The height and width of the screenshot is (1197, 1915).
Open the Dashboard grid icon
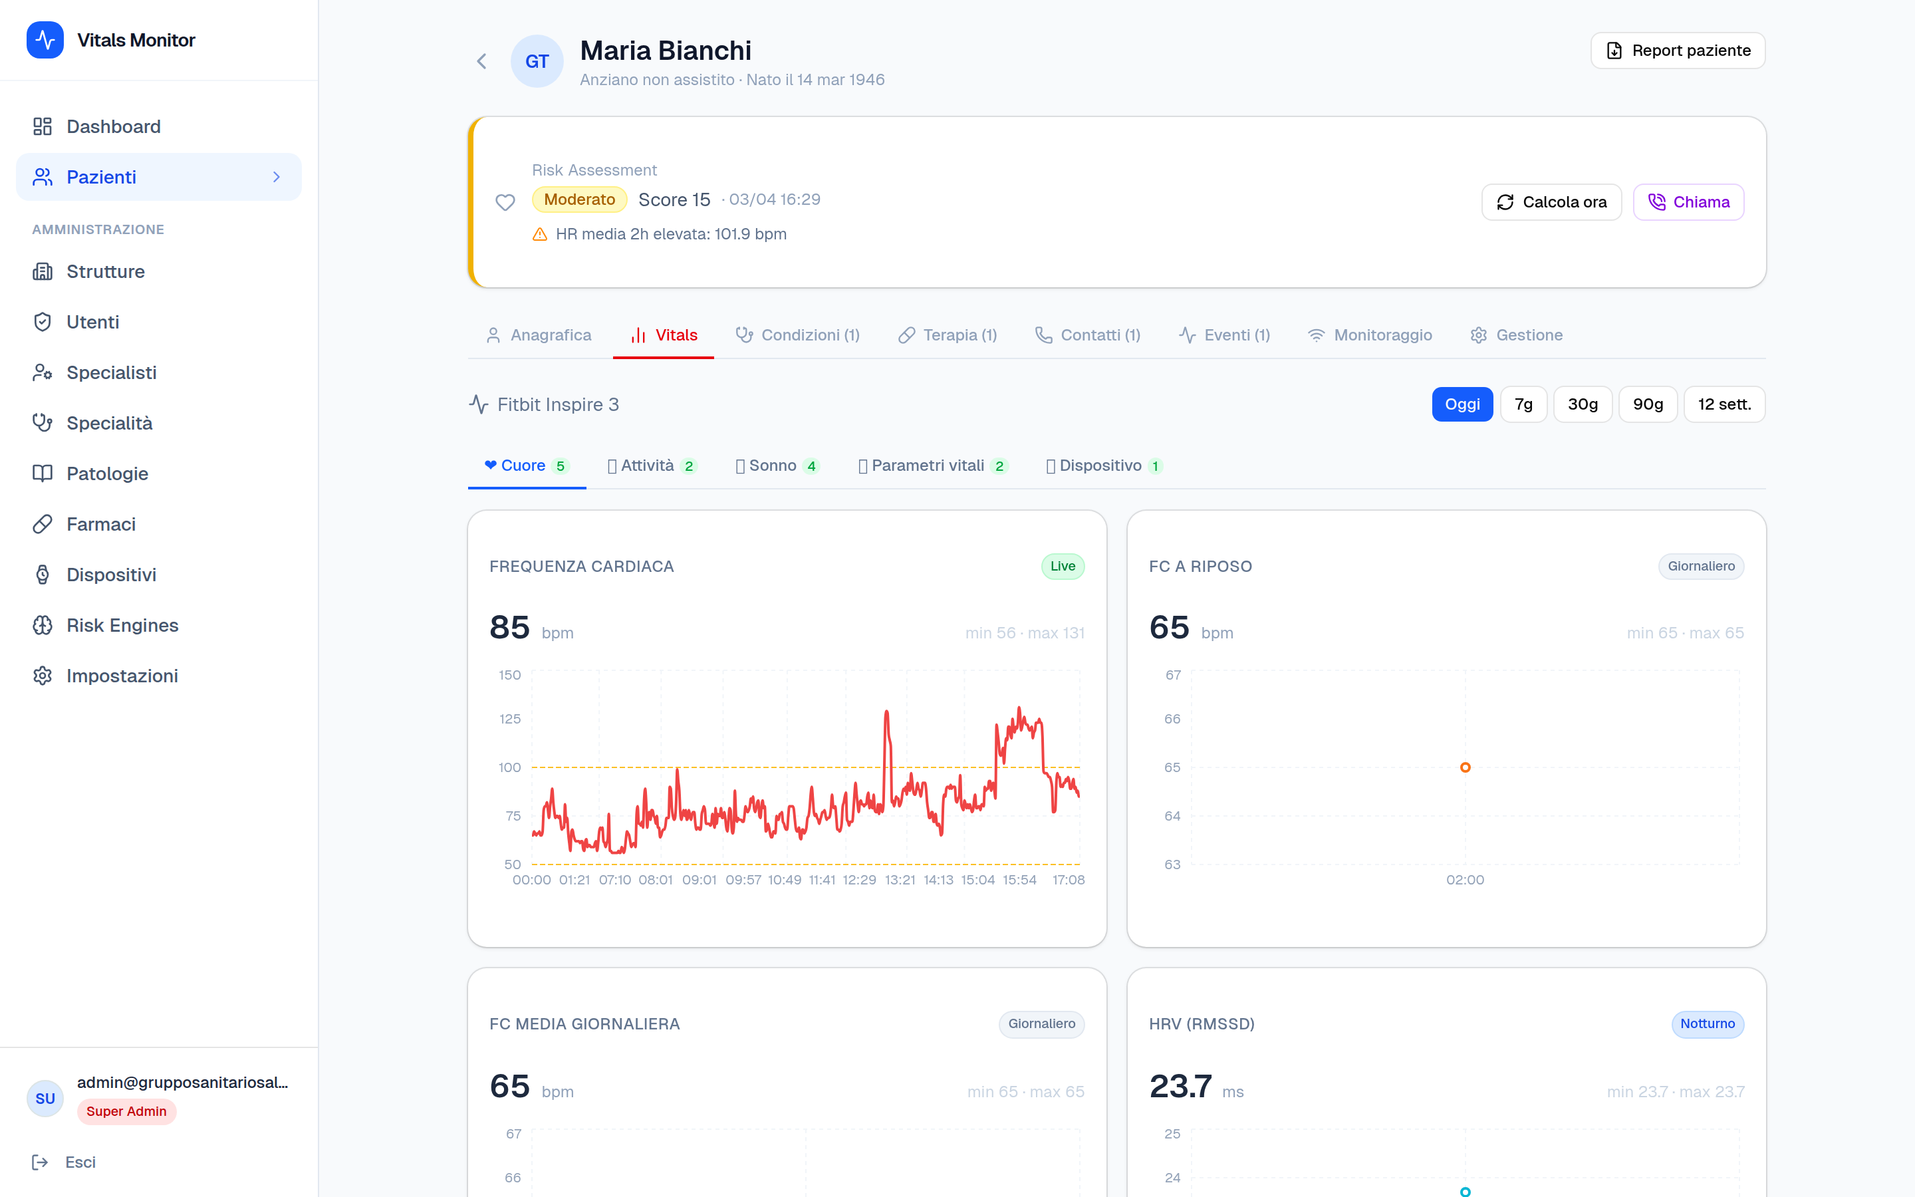[42, 126]
